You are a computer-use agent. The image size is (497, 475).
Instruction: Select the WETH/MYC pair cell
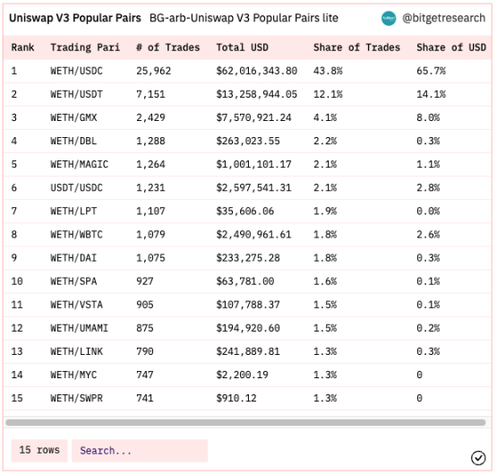pyautogui.click(x=73, y=375)
